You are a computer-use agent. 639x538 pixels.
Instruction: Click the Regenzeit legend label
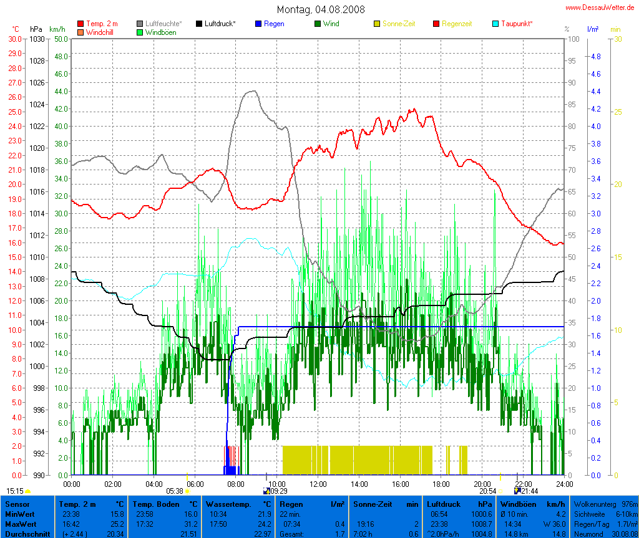(x=457, y=24)
